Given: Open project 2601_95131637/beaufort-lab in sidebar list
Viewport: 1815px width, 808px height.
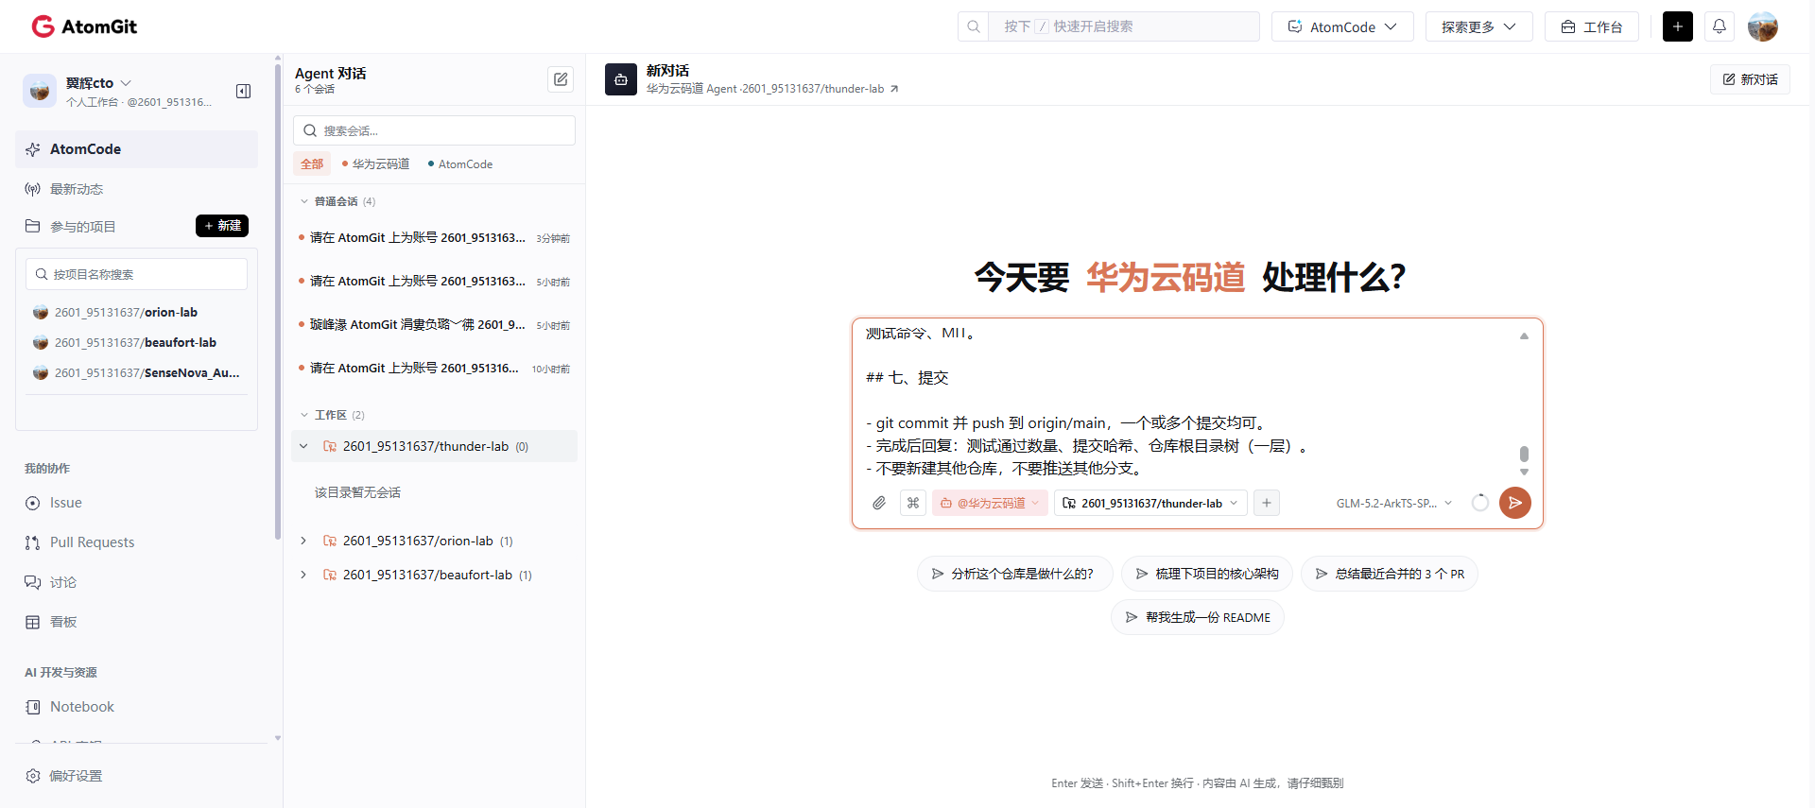Looking at the screenshot, I should 135,342.
